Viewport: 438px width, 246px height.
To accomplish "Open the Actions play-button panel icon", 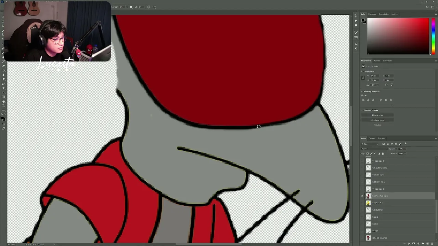I will click(x=356, y=20).
